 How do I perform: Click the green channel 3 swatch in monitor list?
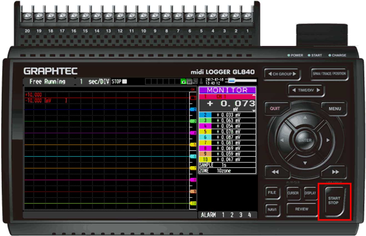(x=205, y=120)
